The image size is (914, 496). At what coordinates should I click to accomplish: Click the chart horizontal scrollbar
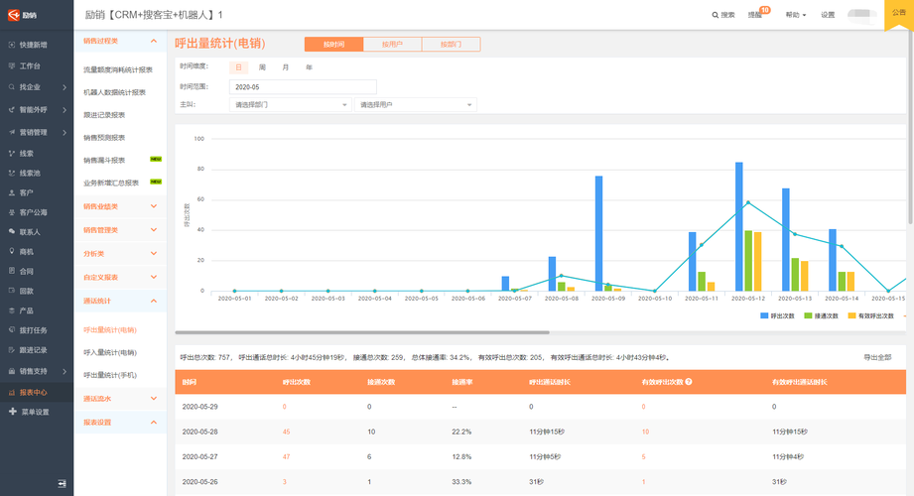[x=362, y=332]
